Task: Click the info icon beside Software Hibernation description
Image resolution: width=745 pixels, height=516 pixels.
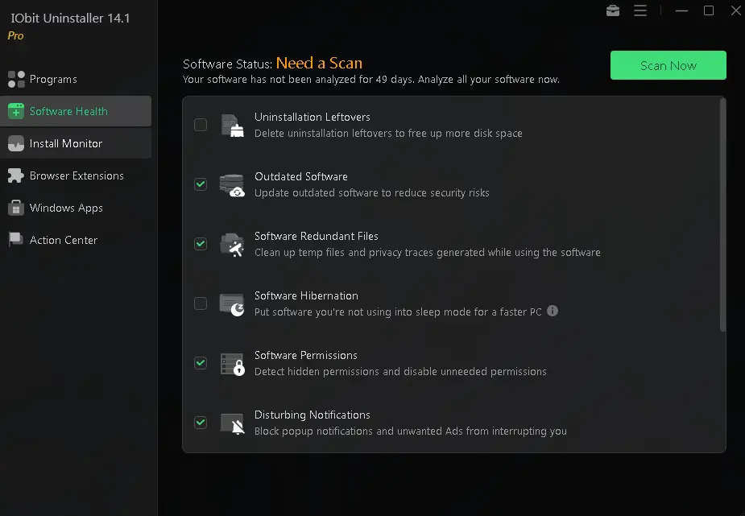Action: pyautogui.click(x=553, y=311)
